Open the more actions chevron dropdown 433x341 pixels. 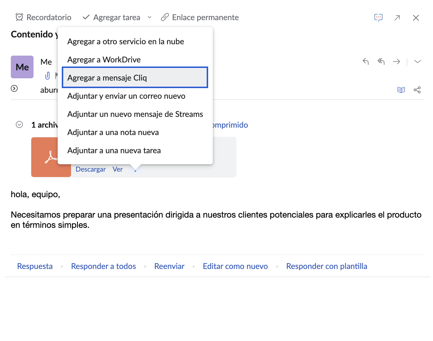coord(417,62)
